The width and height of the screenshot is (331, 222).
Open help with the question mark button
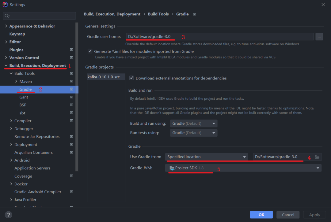(x=9, y=215)
